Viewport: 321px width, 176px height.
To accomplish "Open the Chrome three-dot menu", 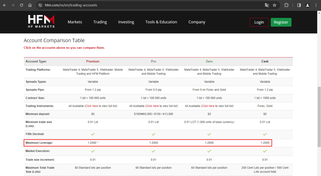I will [x=316, y=5].
